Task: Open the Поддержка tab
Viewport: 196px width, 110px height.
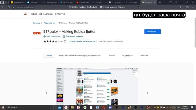Action: [x=127, y=56]
